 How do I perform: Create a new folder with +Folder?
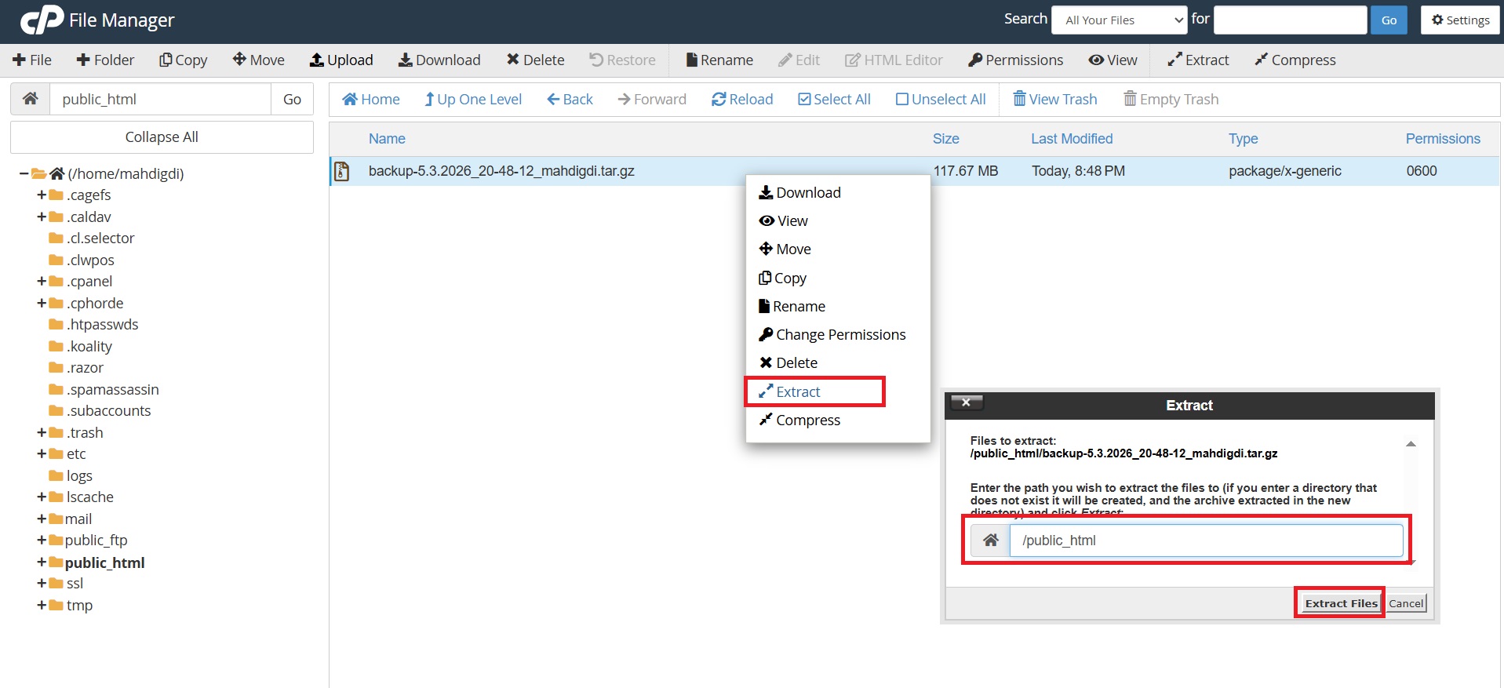105,60
